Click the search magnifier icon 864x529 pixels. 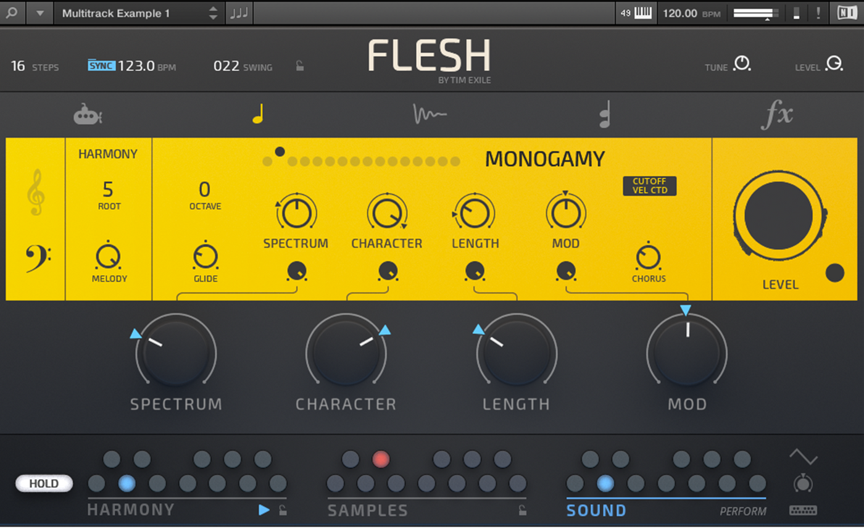[12, 13]
